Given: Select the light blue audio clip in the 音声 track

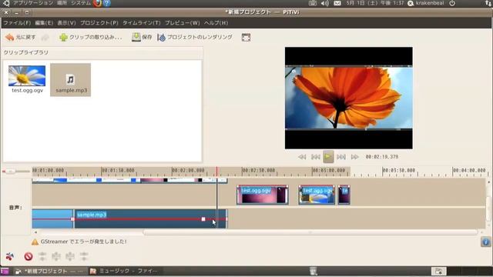Looking at the screenshot, I should [x=52, y=219].
